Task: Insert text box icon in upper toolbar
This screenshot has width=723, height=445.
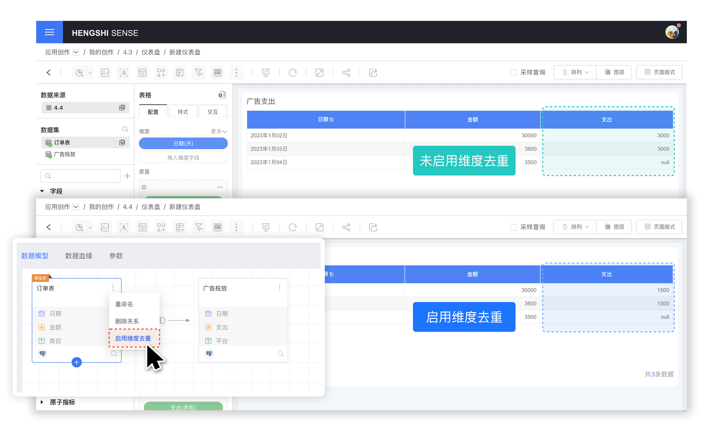Action: pos(123,72)
